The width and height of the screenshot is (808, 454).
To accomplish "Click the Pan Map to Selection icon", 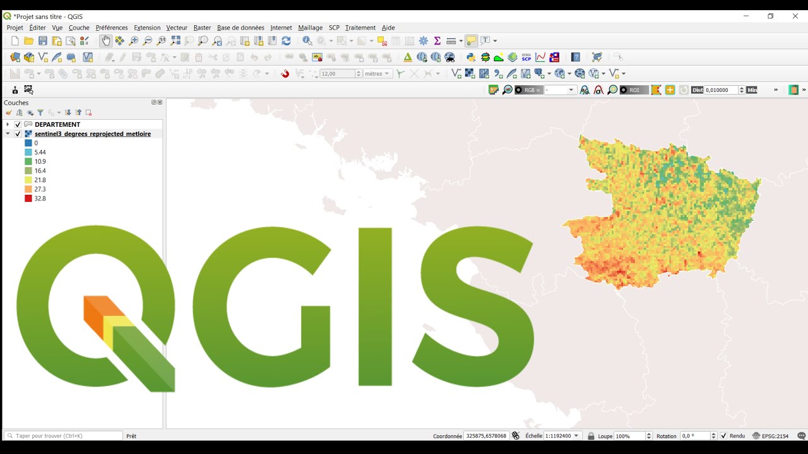I will tap(119, 41).
